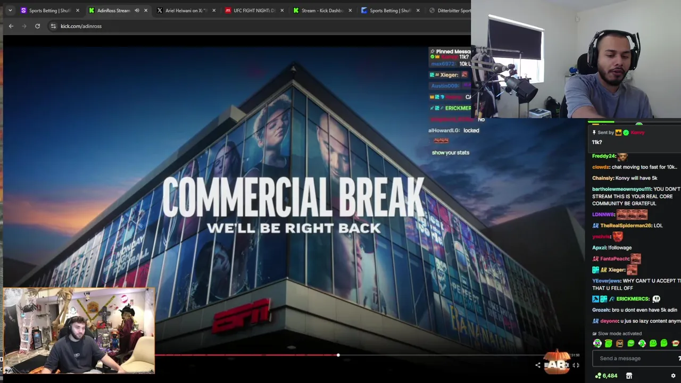Click username Freddy24 in chat
681x383 pixels.
coord(603,156)
